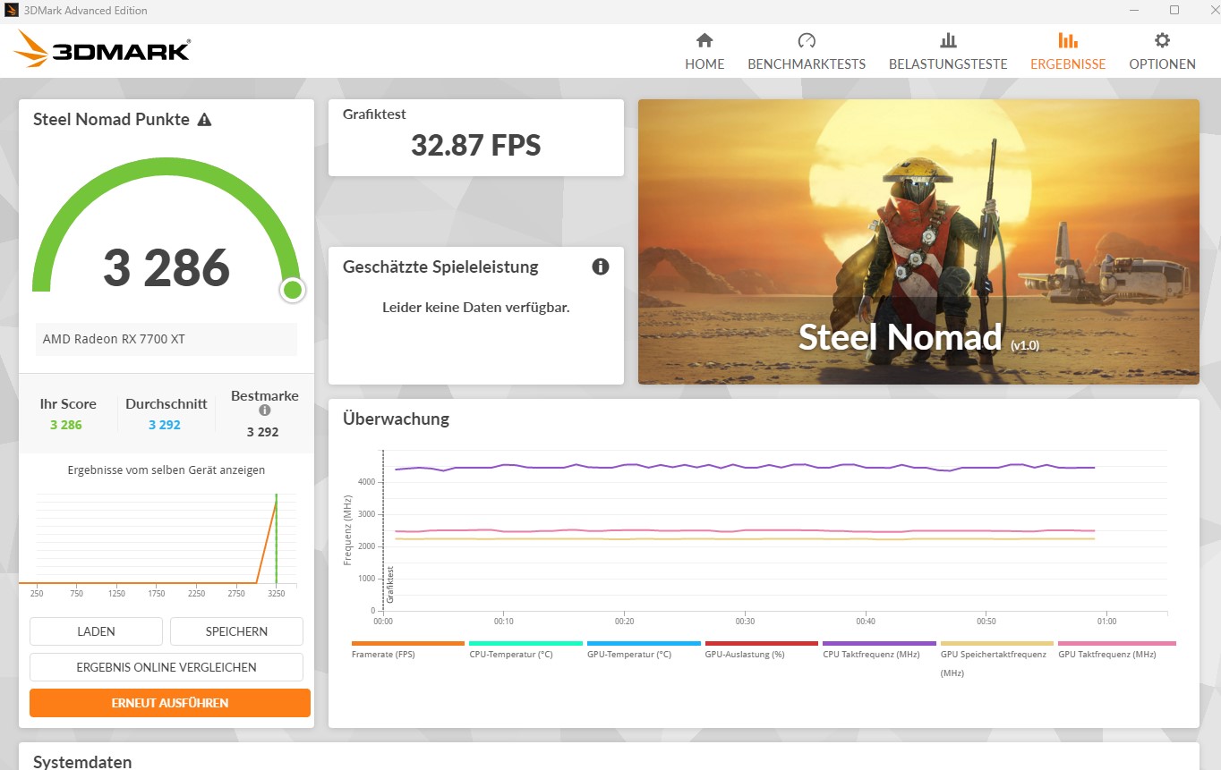Toggle GPU Taktfrequenz (MHz) legend swatch
This screenshot has width=1221, height=770.
1117,643
